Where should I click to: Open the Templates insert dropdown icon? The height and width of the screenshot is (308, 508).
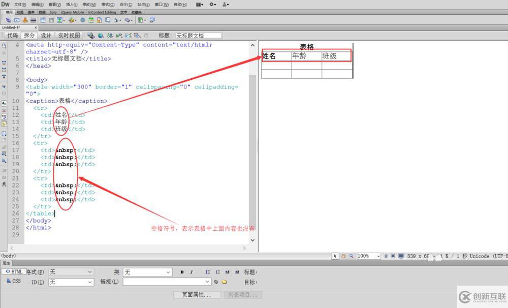pyautogui.click(x=142, y=20)
